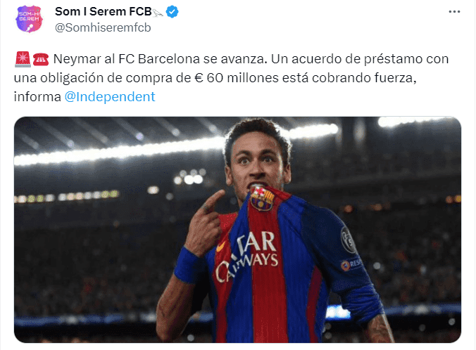Click the red telephone emoji
This screenshot has height=350, width=476.
pos(41,60)
